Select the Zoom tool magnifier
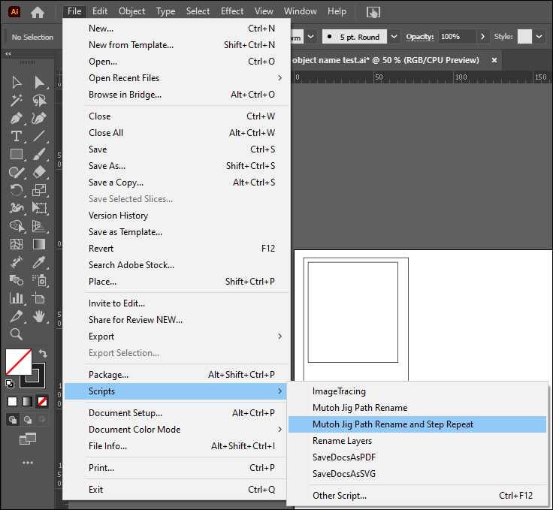 click(x=17, y=334)
